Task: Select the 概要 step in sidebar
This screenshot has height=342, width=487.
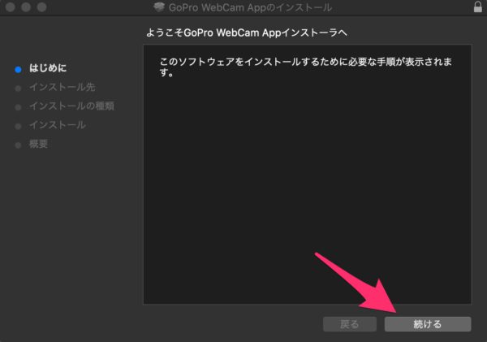Action: (x=38, y=144)
